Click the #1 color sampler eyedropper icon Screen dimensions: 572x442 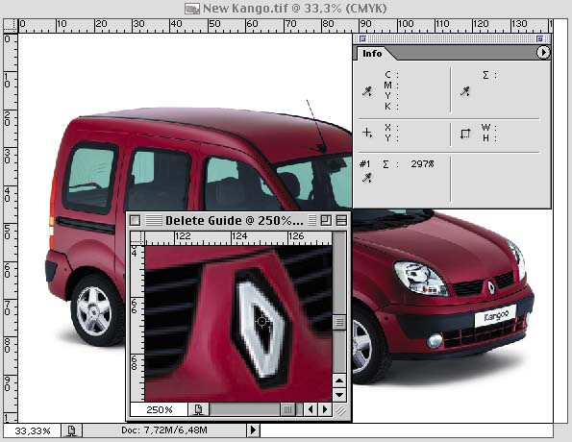pyautogui.click(x=367, y=178)
